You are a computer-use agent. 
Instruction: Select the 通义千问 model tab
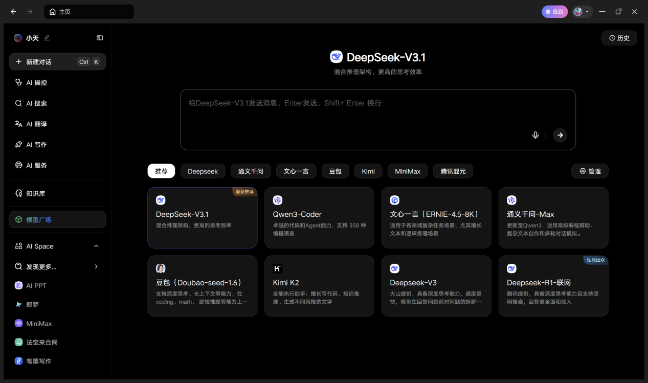[x=251, y=171]
